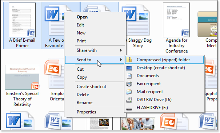Select Rename in the context menu
Viewport: 220px width, 133px height.
(x=84, y=103)
